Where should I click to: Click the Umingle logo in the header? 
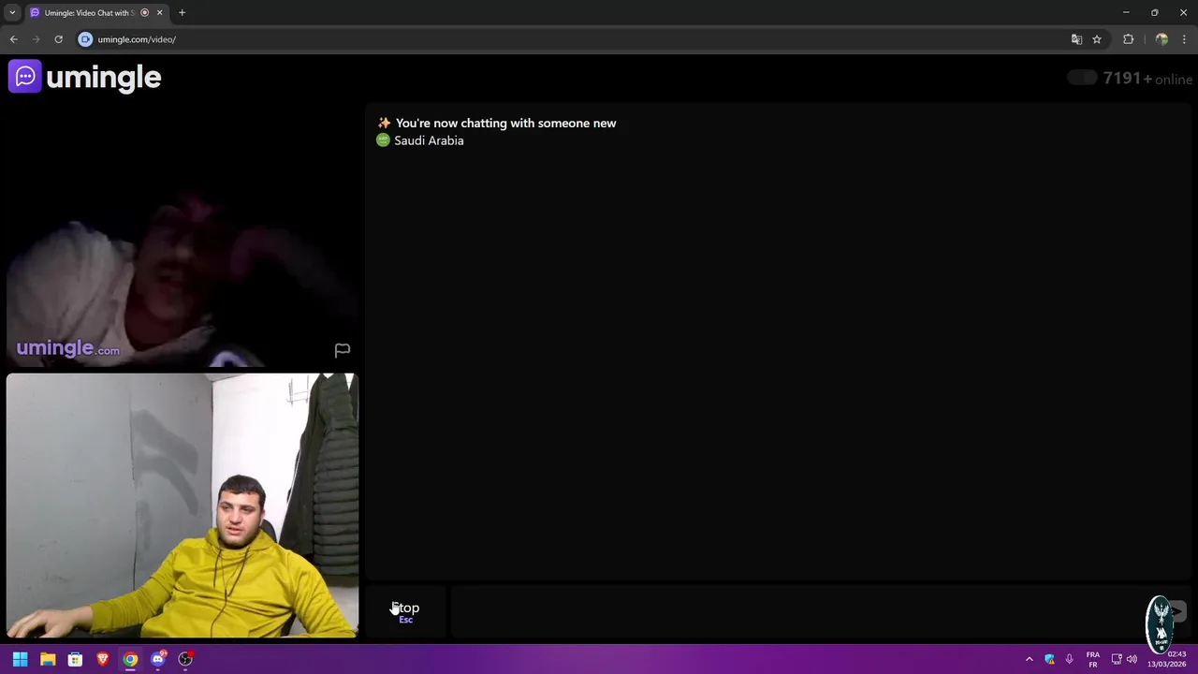point(85,77)
